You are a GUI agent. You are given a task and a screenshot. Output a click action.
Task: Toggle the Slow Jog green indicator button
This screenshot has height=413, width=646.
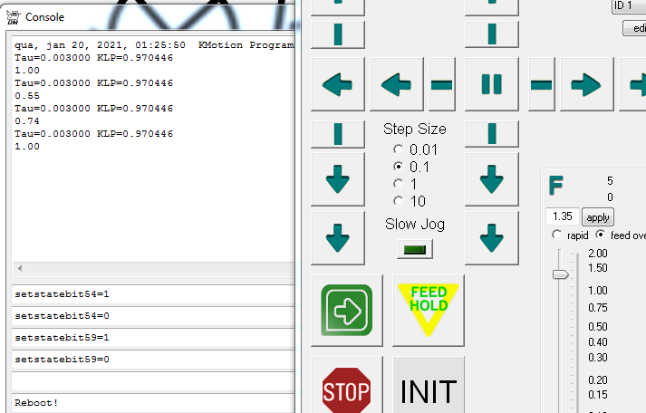click(x=414, y=249)
